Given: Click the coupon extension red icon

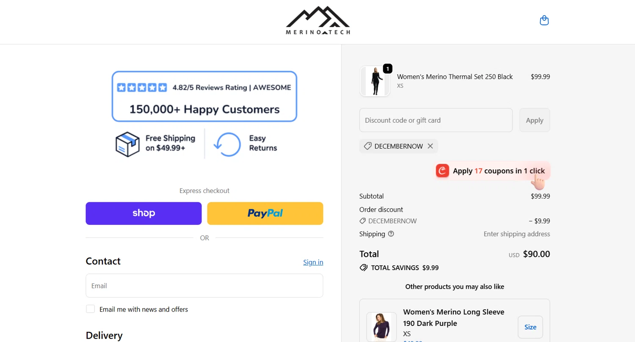Looking at the screenshot, I should (442, 171).
